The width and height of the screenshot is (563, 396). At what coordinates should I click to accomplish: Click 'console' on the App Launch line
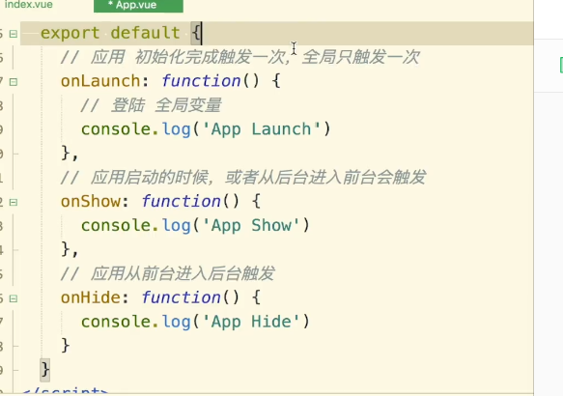tap(116, 129)
